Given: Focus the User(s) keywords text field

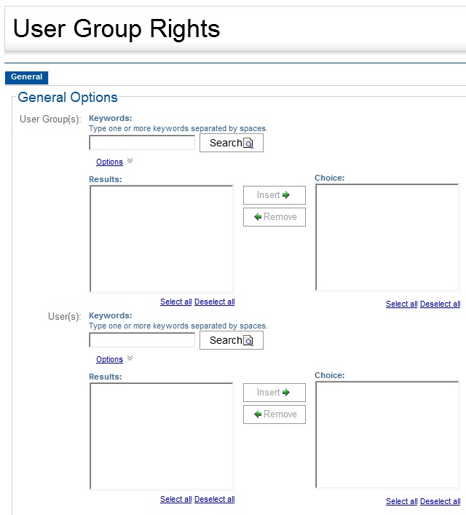Looking at the screenshot, I should click(142, 340).
